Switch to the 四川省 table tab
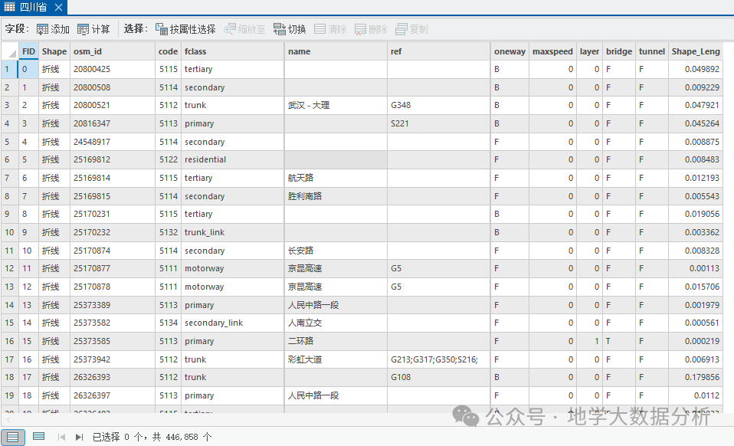734x446 pixels. tap(33, 7)
